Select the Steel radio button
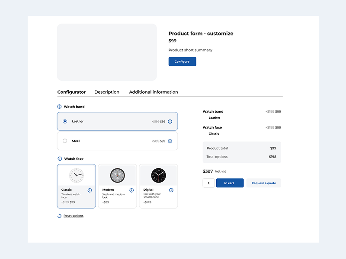This screenshot has width=346, height=259. click(65, 141)
